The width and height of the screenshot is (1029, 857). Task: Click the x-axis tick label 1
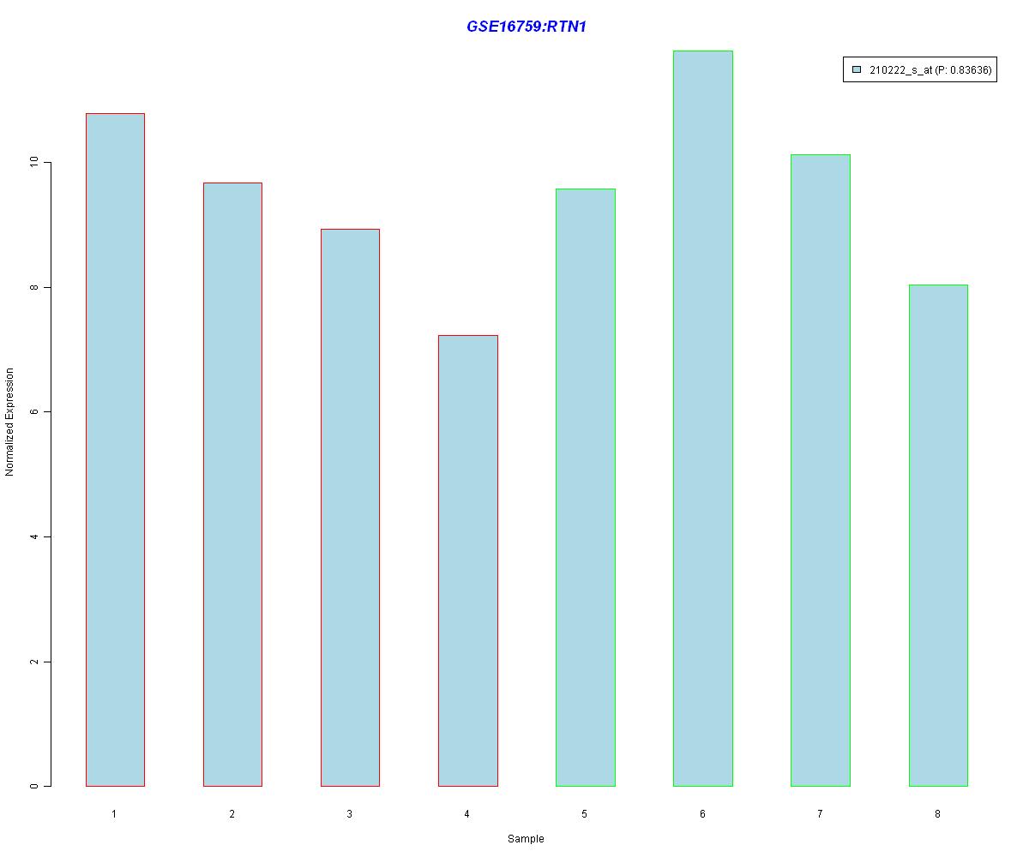(114, 814)
